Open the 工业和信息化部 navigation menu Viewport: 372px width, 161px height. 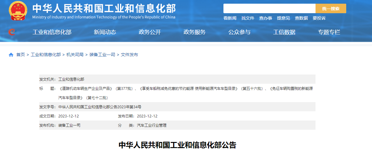[52, 32]
